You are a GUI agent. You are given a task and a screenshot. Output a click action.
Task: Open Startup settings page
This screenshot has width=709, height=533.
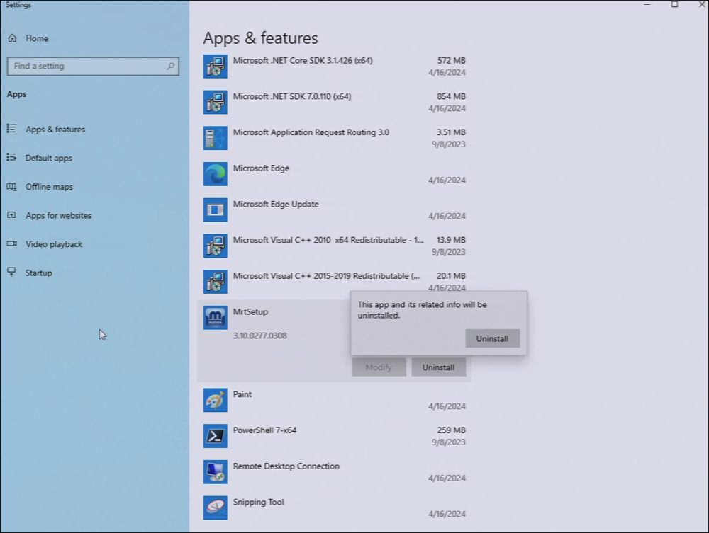[x=38, y=273]
